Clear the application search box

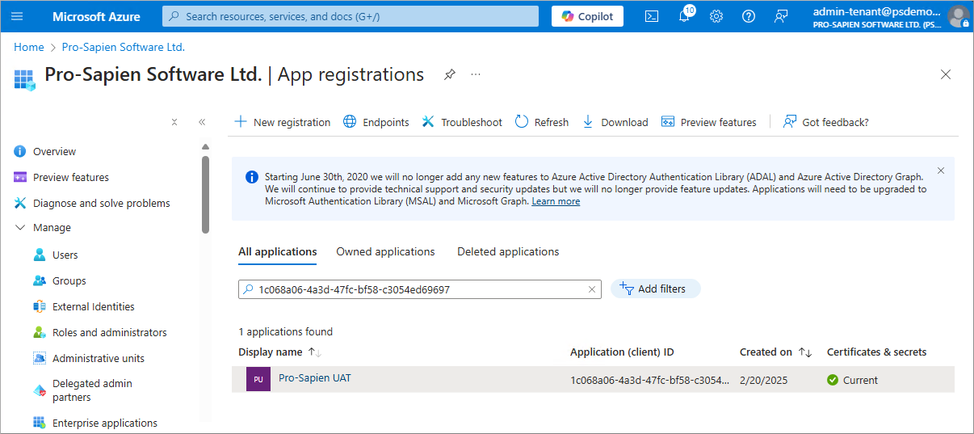pyautogui.click(x=591, y=289)
